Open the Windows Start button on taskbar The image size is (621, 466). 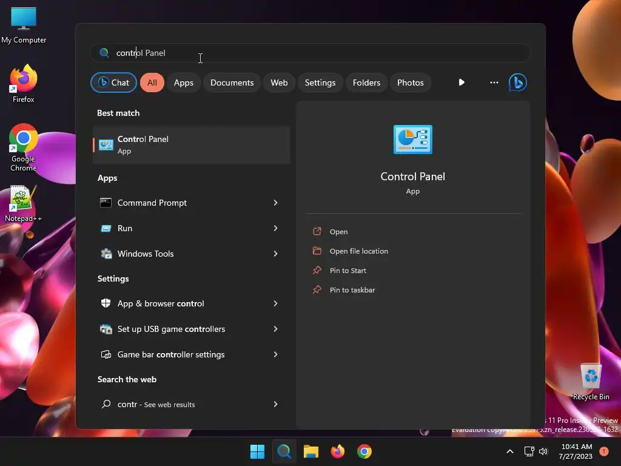(x=257, y=451)
